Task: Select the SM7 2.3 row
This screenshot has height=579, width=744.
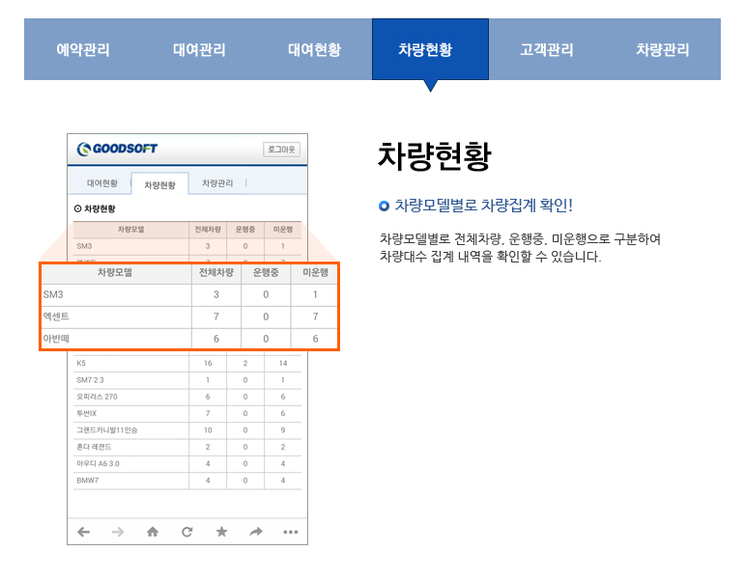Action: pos(187,380)
